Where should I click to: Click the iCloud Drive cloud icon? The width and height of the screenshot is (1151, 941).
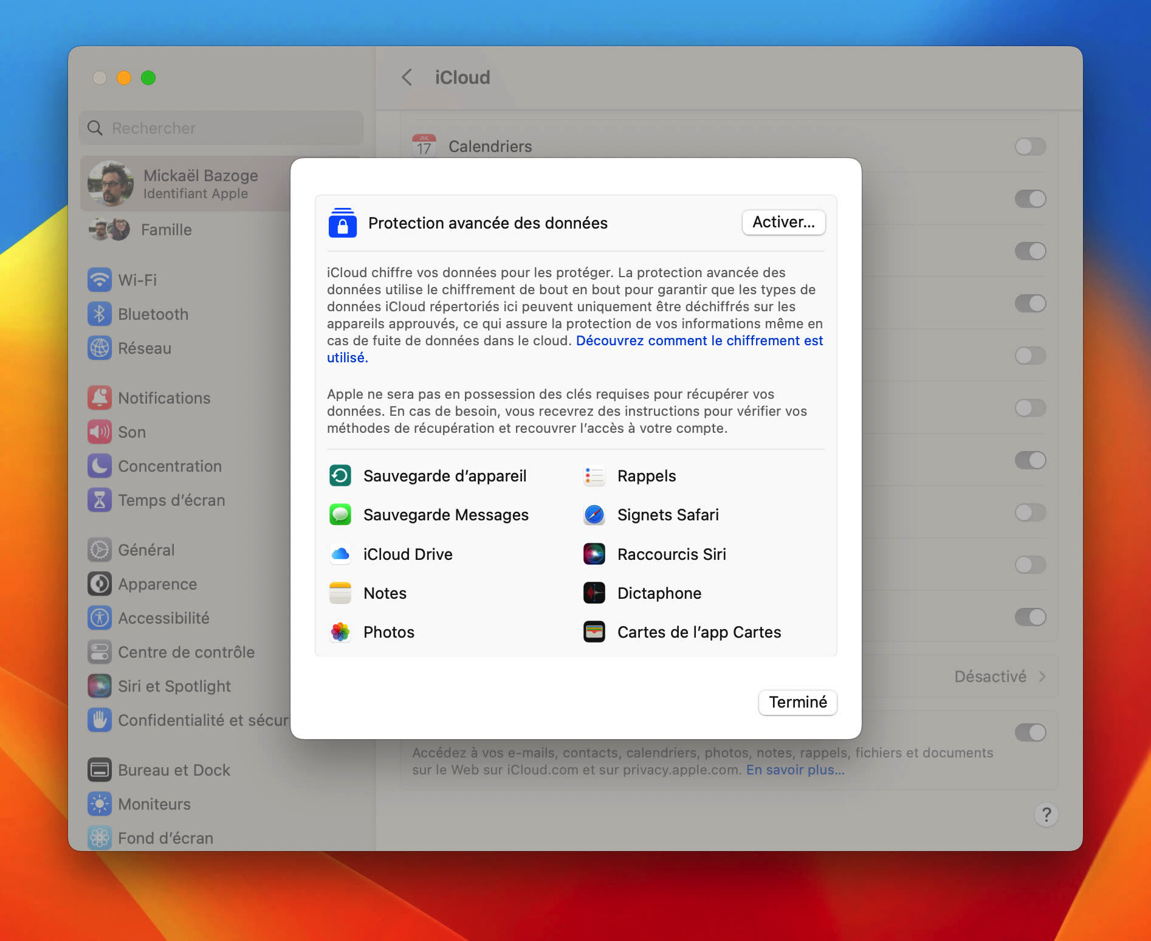tap(340, 554)
